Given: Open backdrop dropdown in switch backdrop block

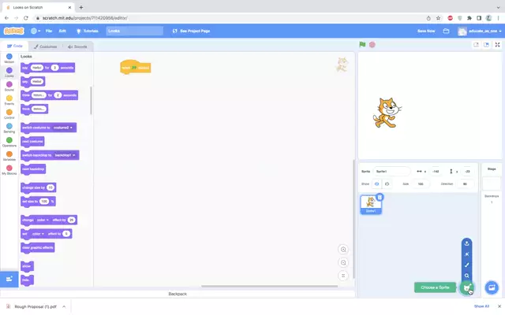Looking at the screenshot, I should click(x=65, y=155).
